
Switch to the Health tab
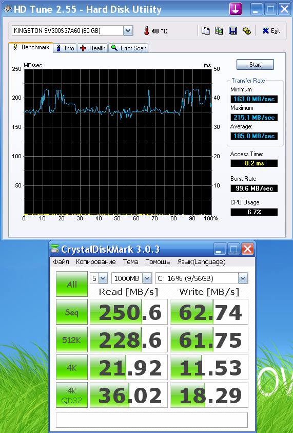93,48
